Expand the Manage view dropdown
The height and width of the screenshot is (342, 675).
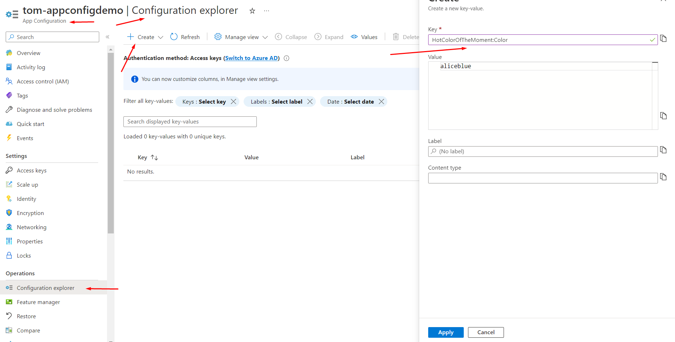click(x=265, y=37)
